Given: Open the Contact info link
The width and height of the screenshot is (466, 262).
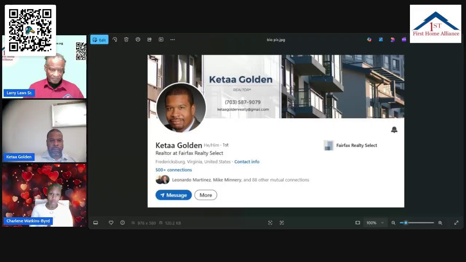Looking at the screenshot, I should (x=247, y=162).
